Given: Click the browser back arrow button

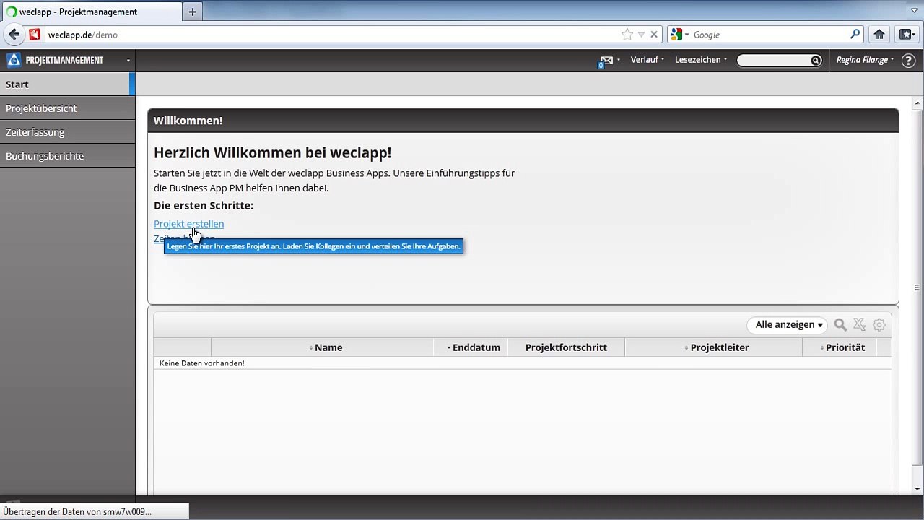Looking at the screenshot, I should pyautogui.click(x=14, y=34).
